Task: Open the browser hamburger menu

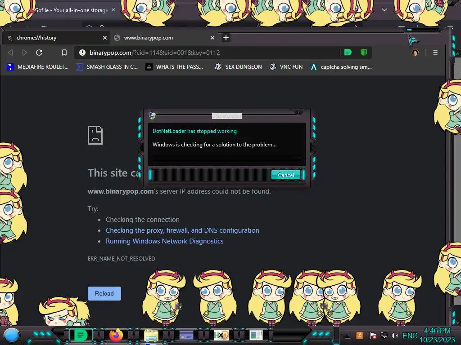Action: pos(435,53)
